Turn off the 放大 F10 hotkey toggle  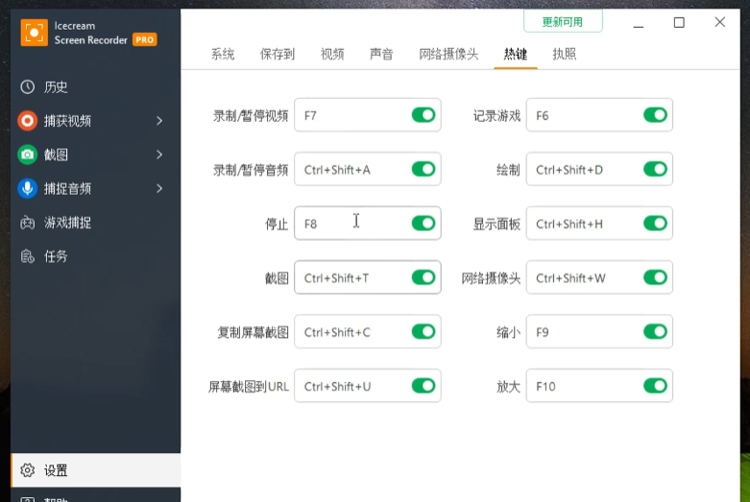click(x=655, y=386)
